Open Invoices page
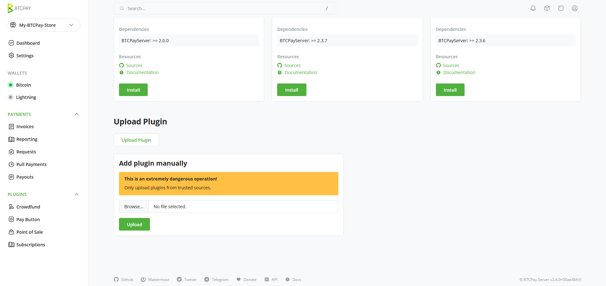The height and width of the screenshot is (286, 606). [25, 127]
